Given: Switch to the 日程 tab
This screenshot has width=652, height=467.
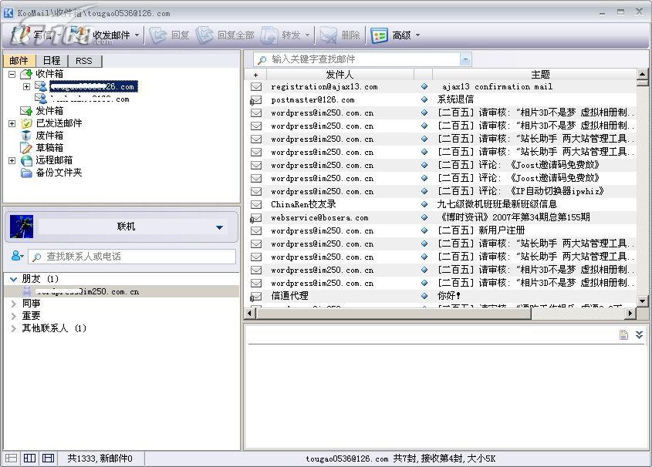Looking at the screenshot, I should point(52,61).
